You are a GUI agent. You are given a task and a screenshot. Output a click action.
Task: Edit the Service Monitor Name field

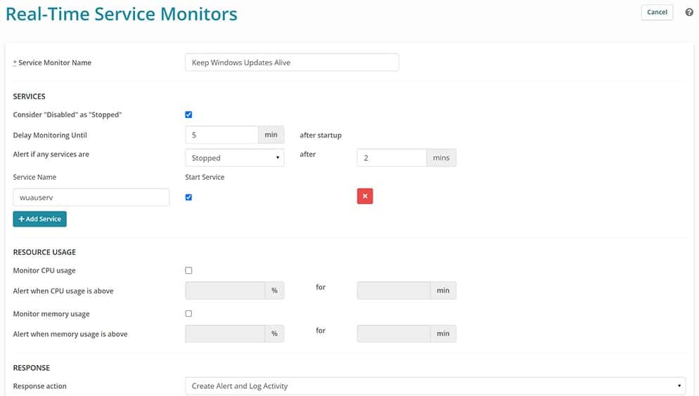click(292, 62)
